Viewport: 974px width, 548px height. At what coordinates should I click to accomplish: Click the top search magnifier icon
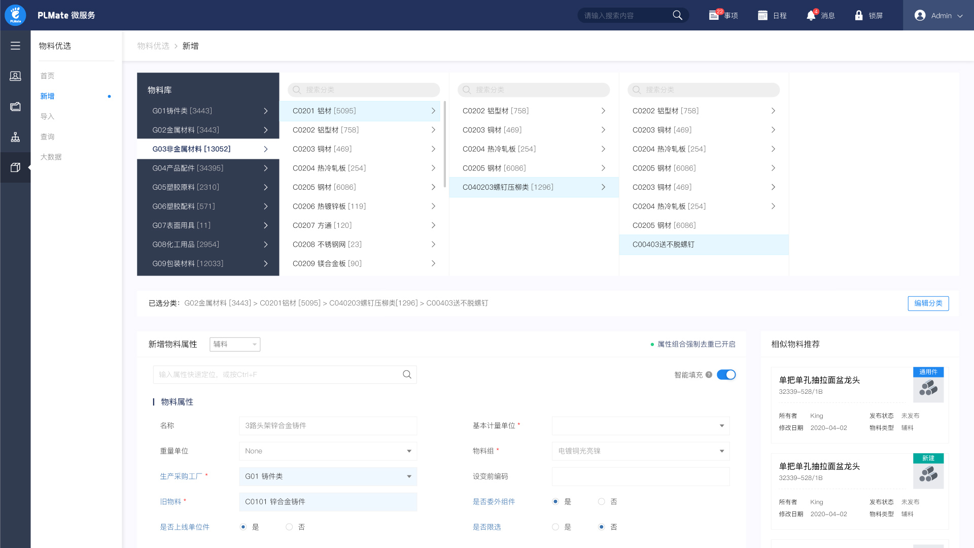[x=677, y=15]
